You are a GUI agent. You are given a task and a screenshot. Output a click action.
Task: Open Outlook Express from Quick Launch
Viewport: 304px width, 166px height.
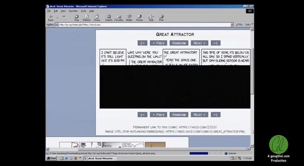71,158
